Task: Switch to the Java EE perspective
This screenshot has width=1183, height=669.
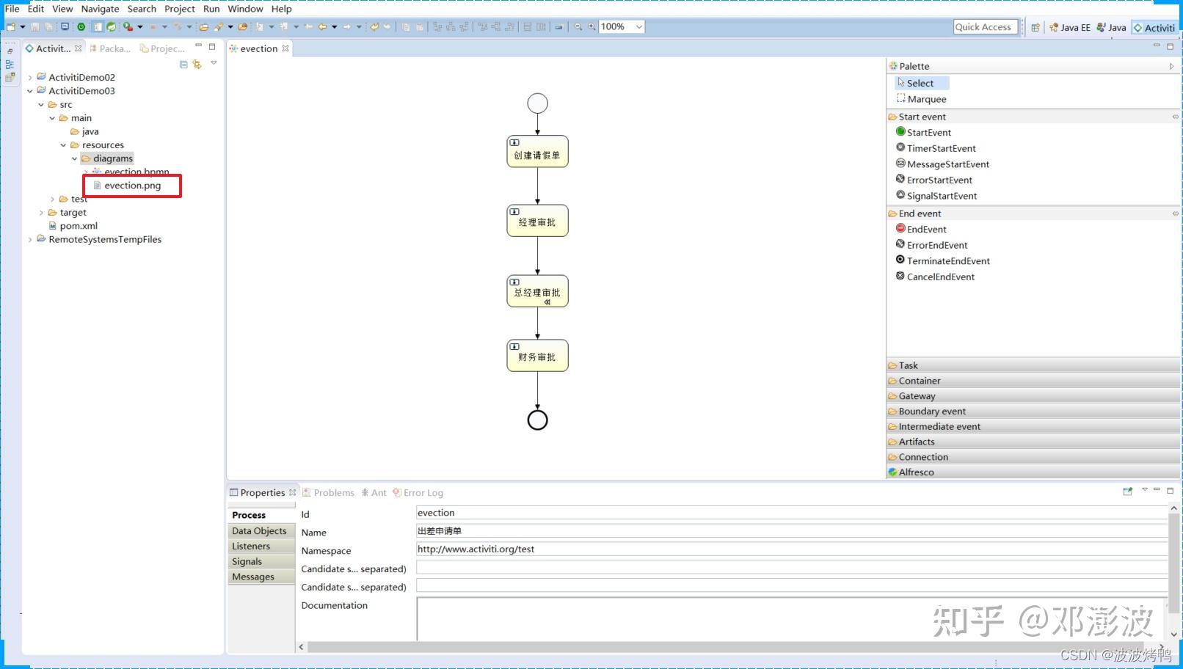Action: click(1069, 27)
